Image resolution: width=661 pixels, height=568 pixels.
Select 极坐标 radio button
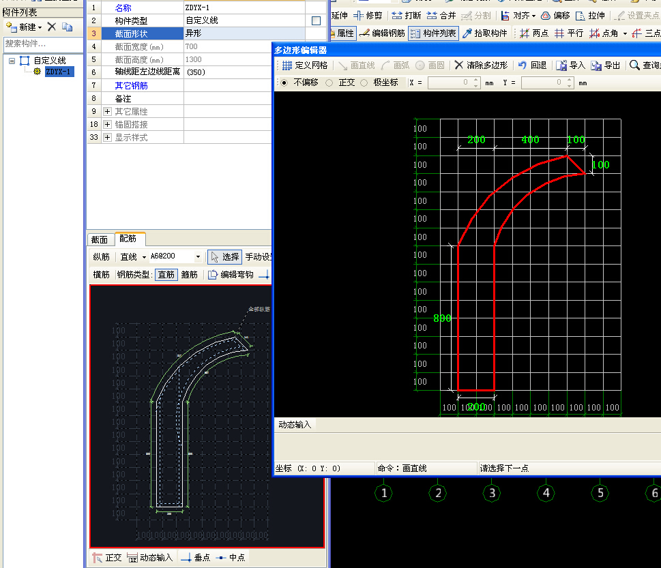coord(364,83)
